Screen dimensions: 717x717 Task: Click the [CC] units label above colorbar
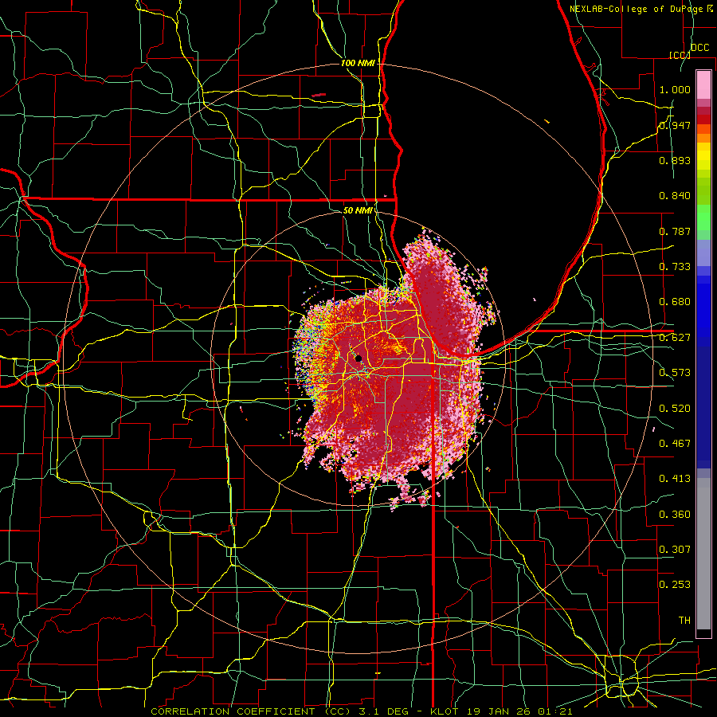point(680,55)
